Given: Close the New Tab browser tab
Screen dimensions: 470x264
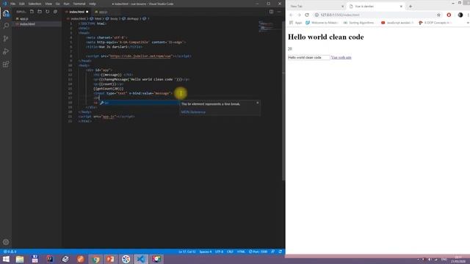Looking at the screenshot, I should tap(343, 7).
